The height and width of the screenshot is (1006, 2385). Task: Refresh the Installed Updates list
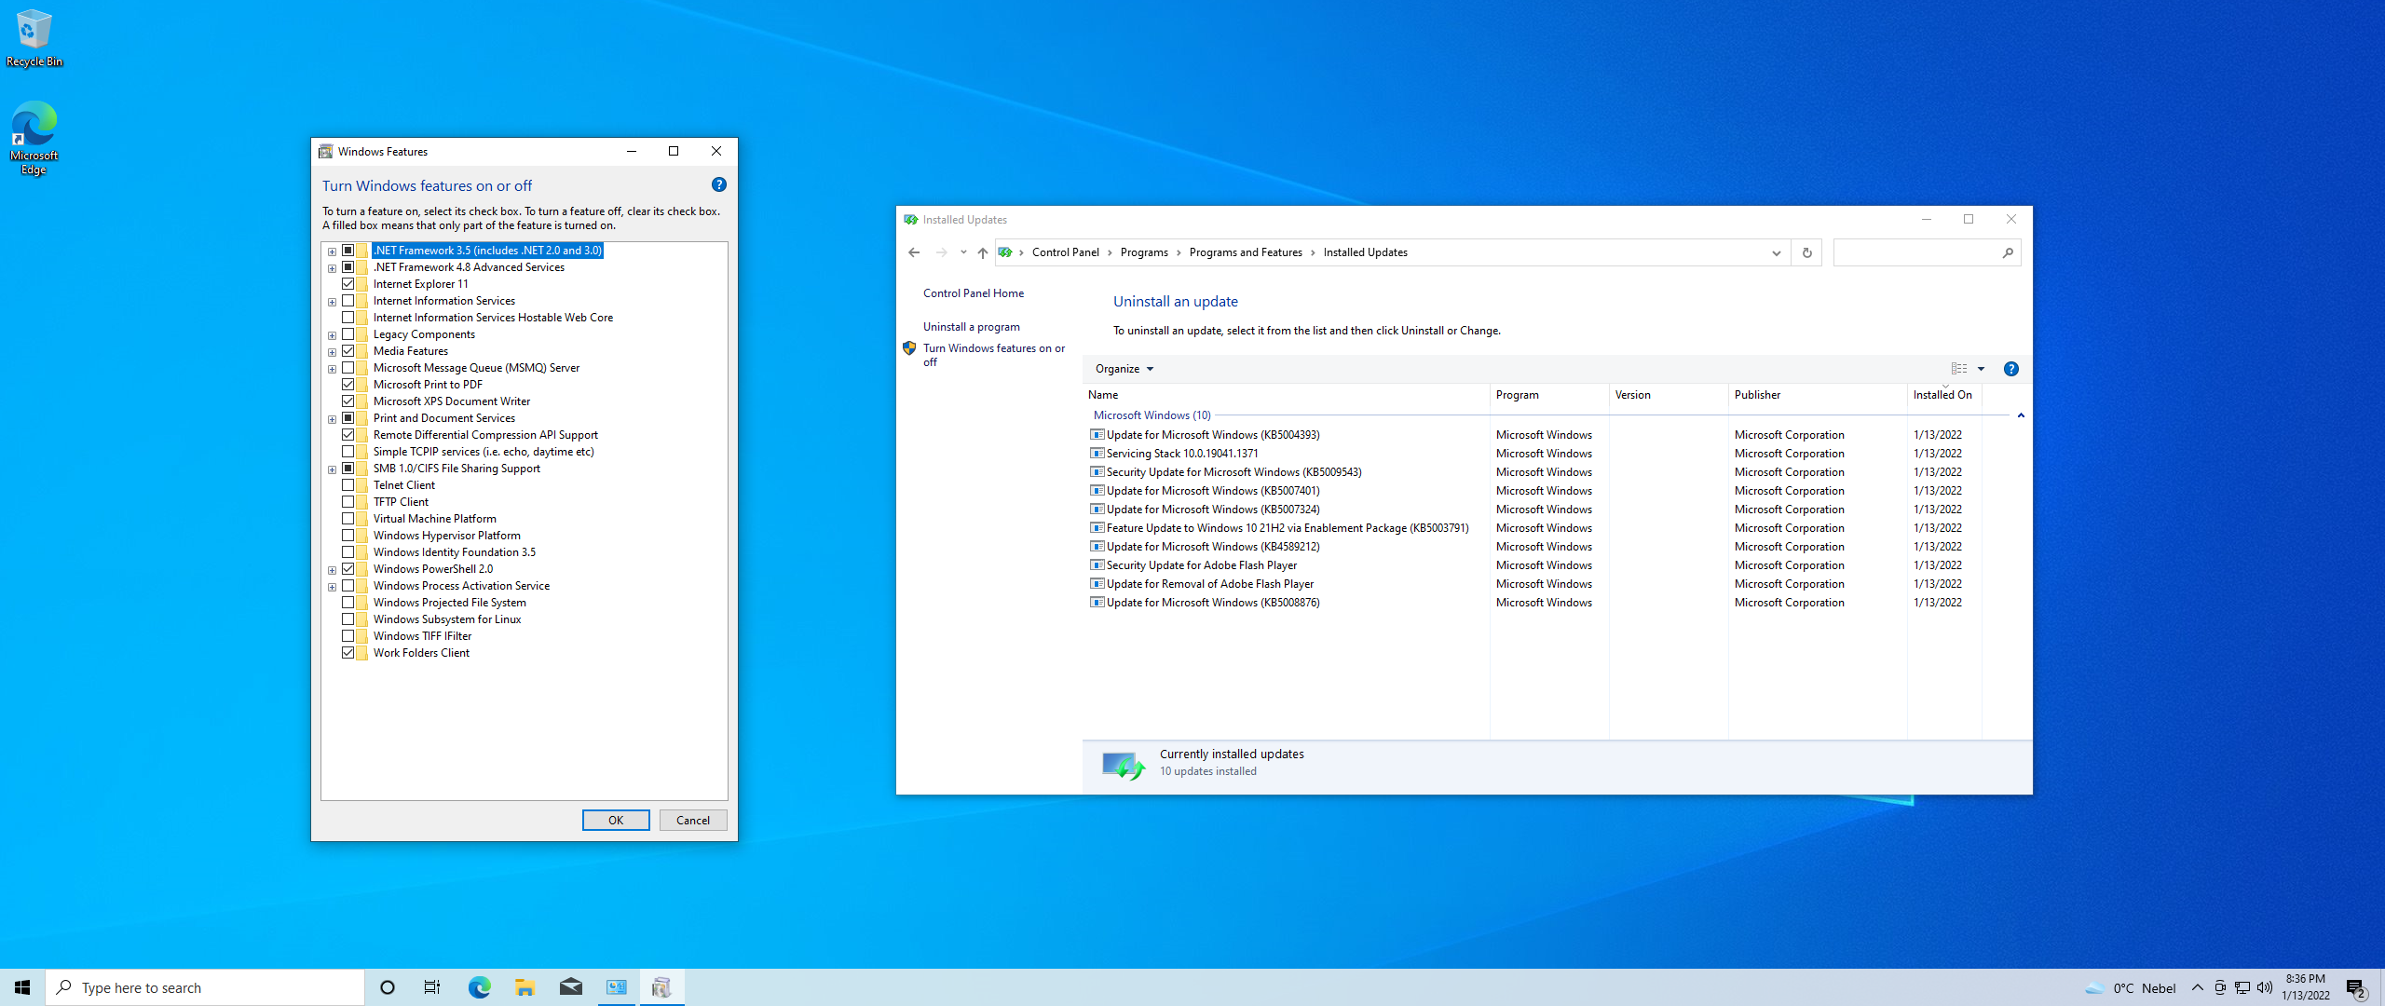click(x=1806, y=252)
